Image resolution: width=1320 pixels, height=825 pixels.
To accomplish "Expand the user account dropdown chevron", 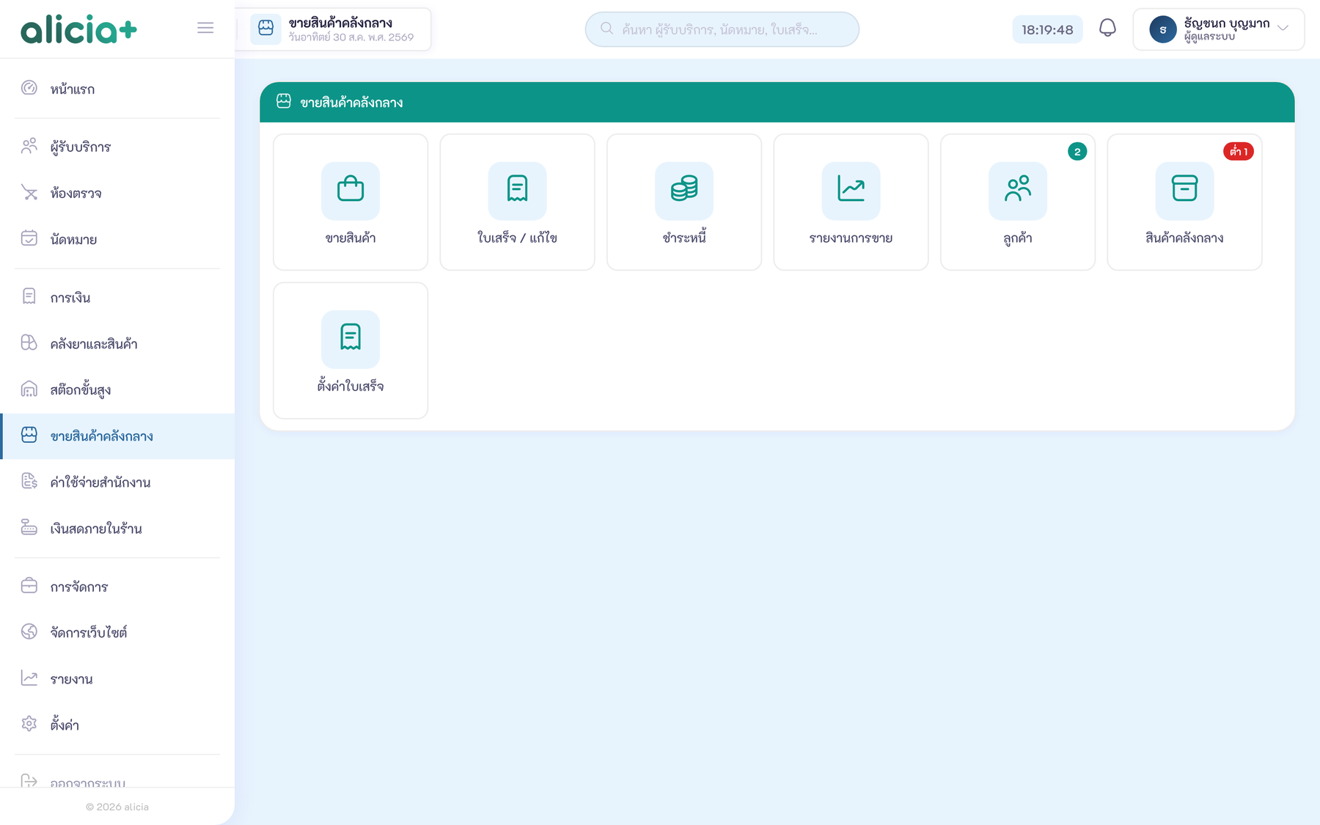I will pyautogui.click(x=1283, y=29).
